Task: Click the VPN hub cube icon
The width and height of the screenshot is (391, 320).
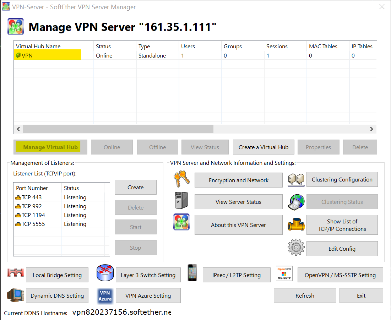Action: point(18,55)
